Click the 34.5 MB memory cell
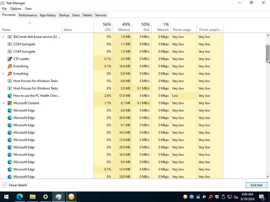This screenshot has height=202, width=270. coord(122,133)
